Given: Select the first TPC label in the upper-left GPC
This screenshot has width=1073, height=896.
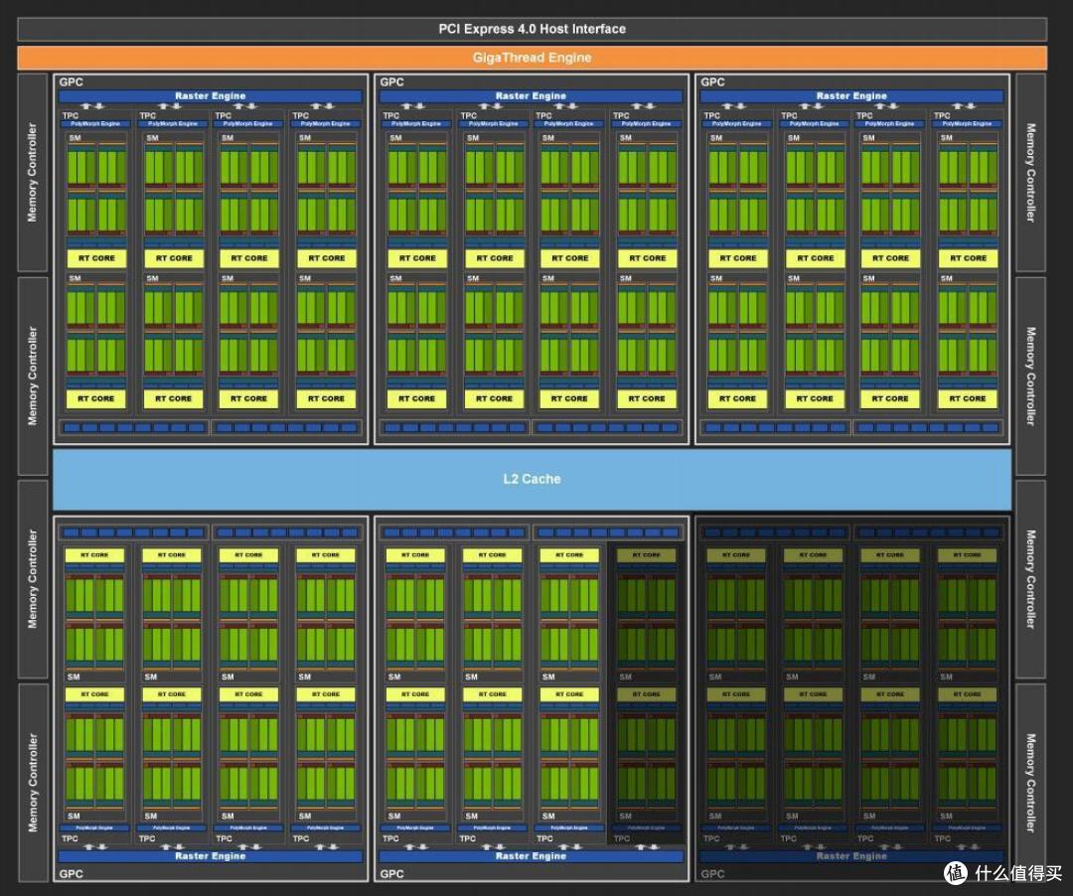Looking at the screenshot, I should (71, 115).
